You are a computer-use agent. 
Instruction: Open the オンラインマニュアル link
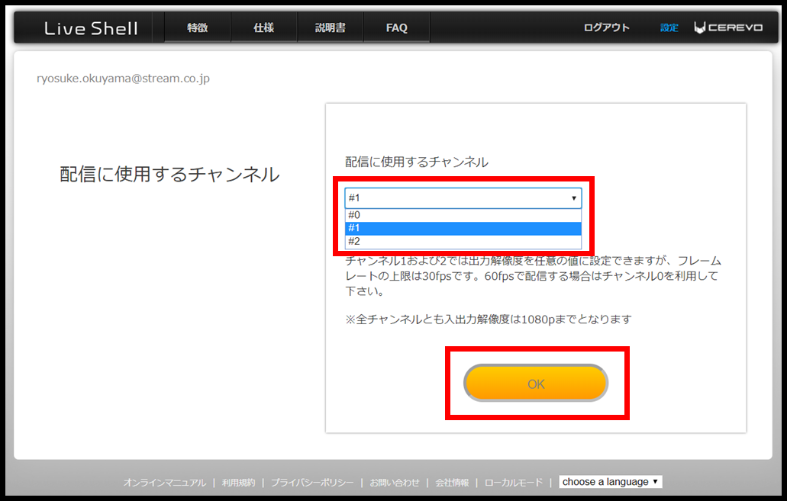pyautogui.click(x=164, y=481)
